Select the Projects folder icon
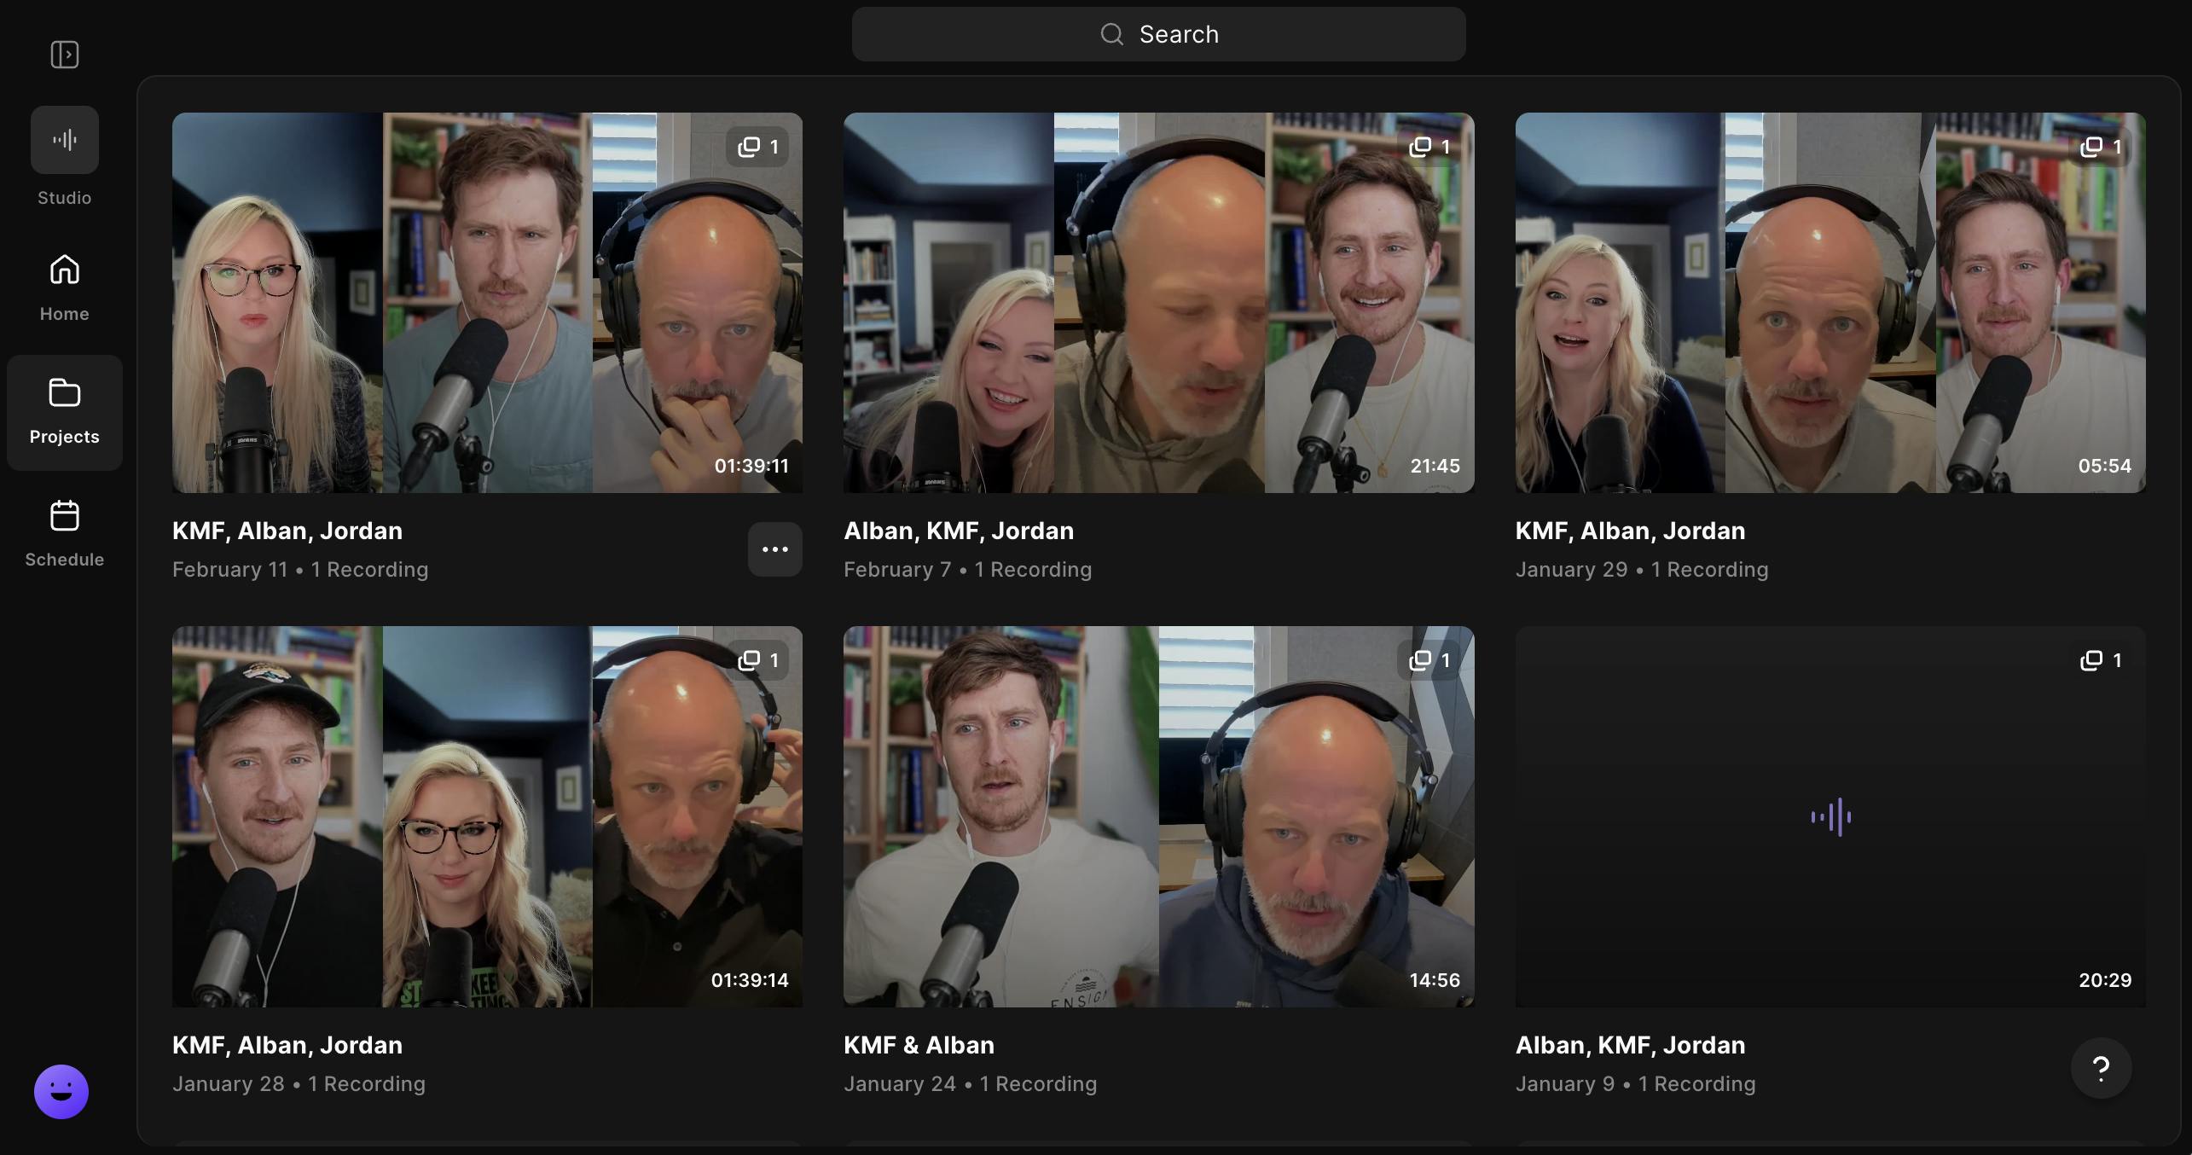This screenshot has width=2192, height=1155. [65, 393]
